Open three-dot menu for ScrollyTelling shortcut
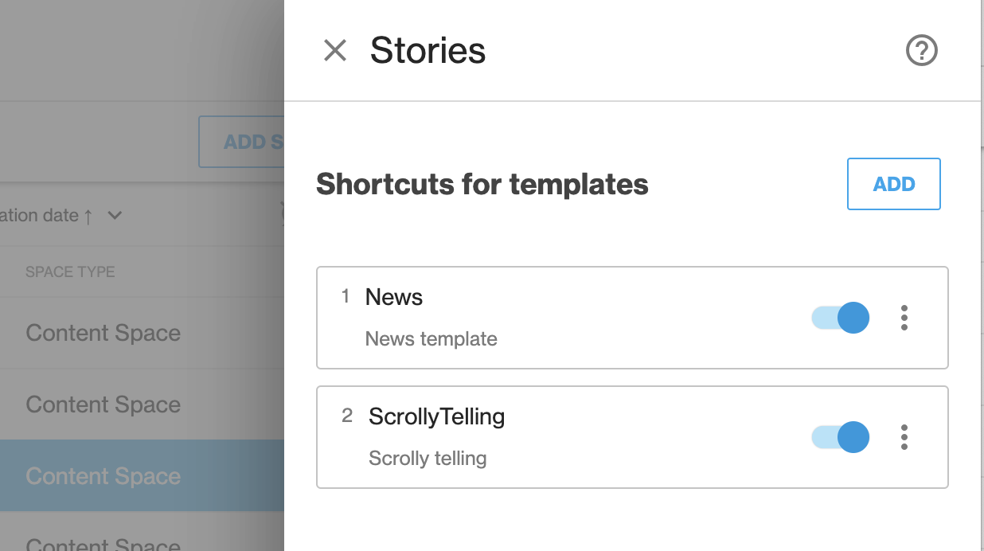The height and width of the screenshot is (551, 984). [904, 437]
